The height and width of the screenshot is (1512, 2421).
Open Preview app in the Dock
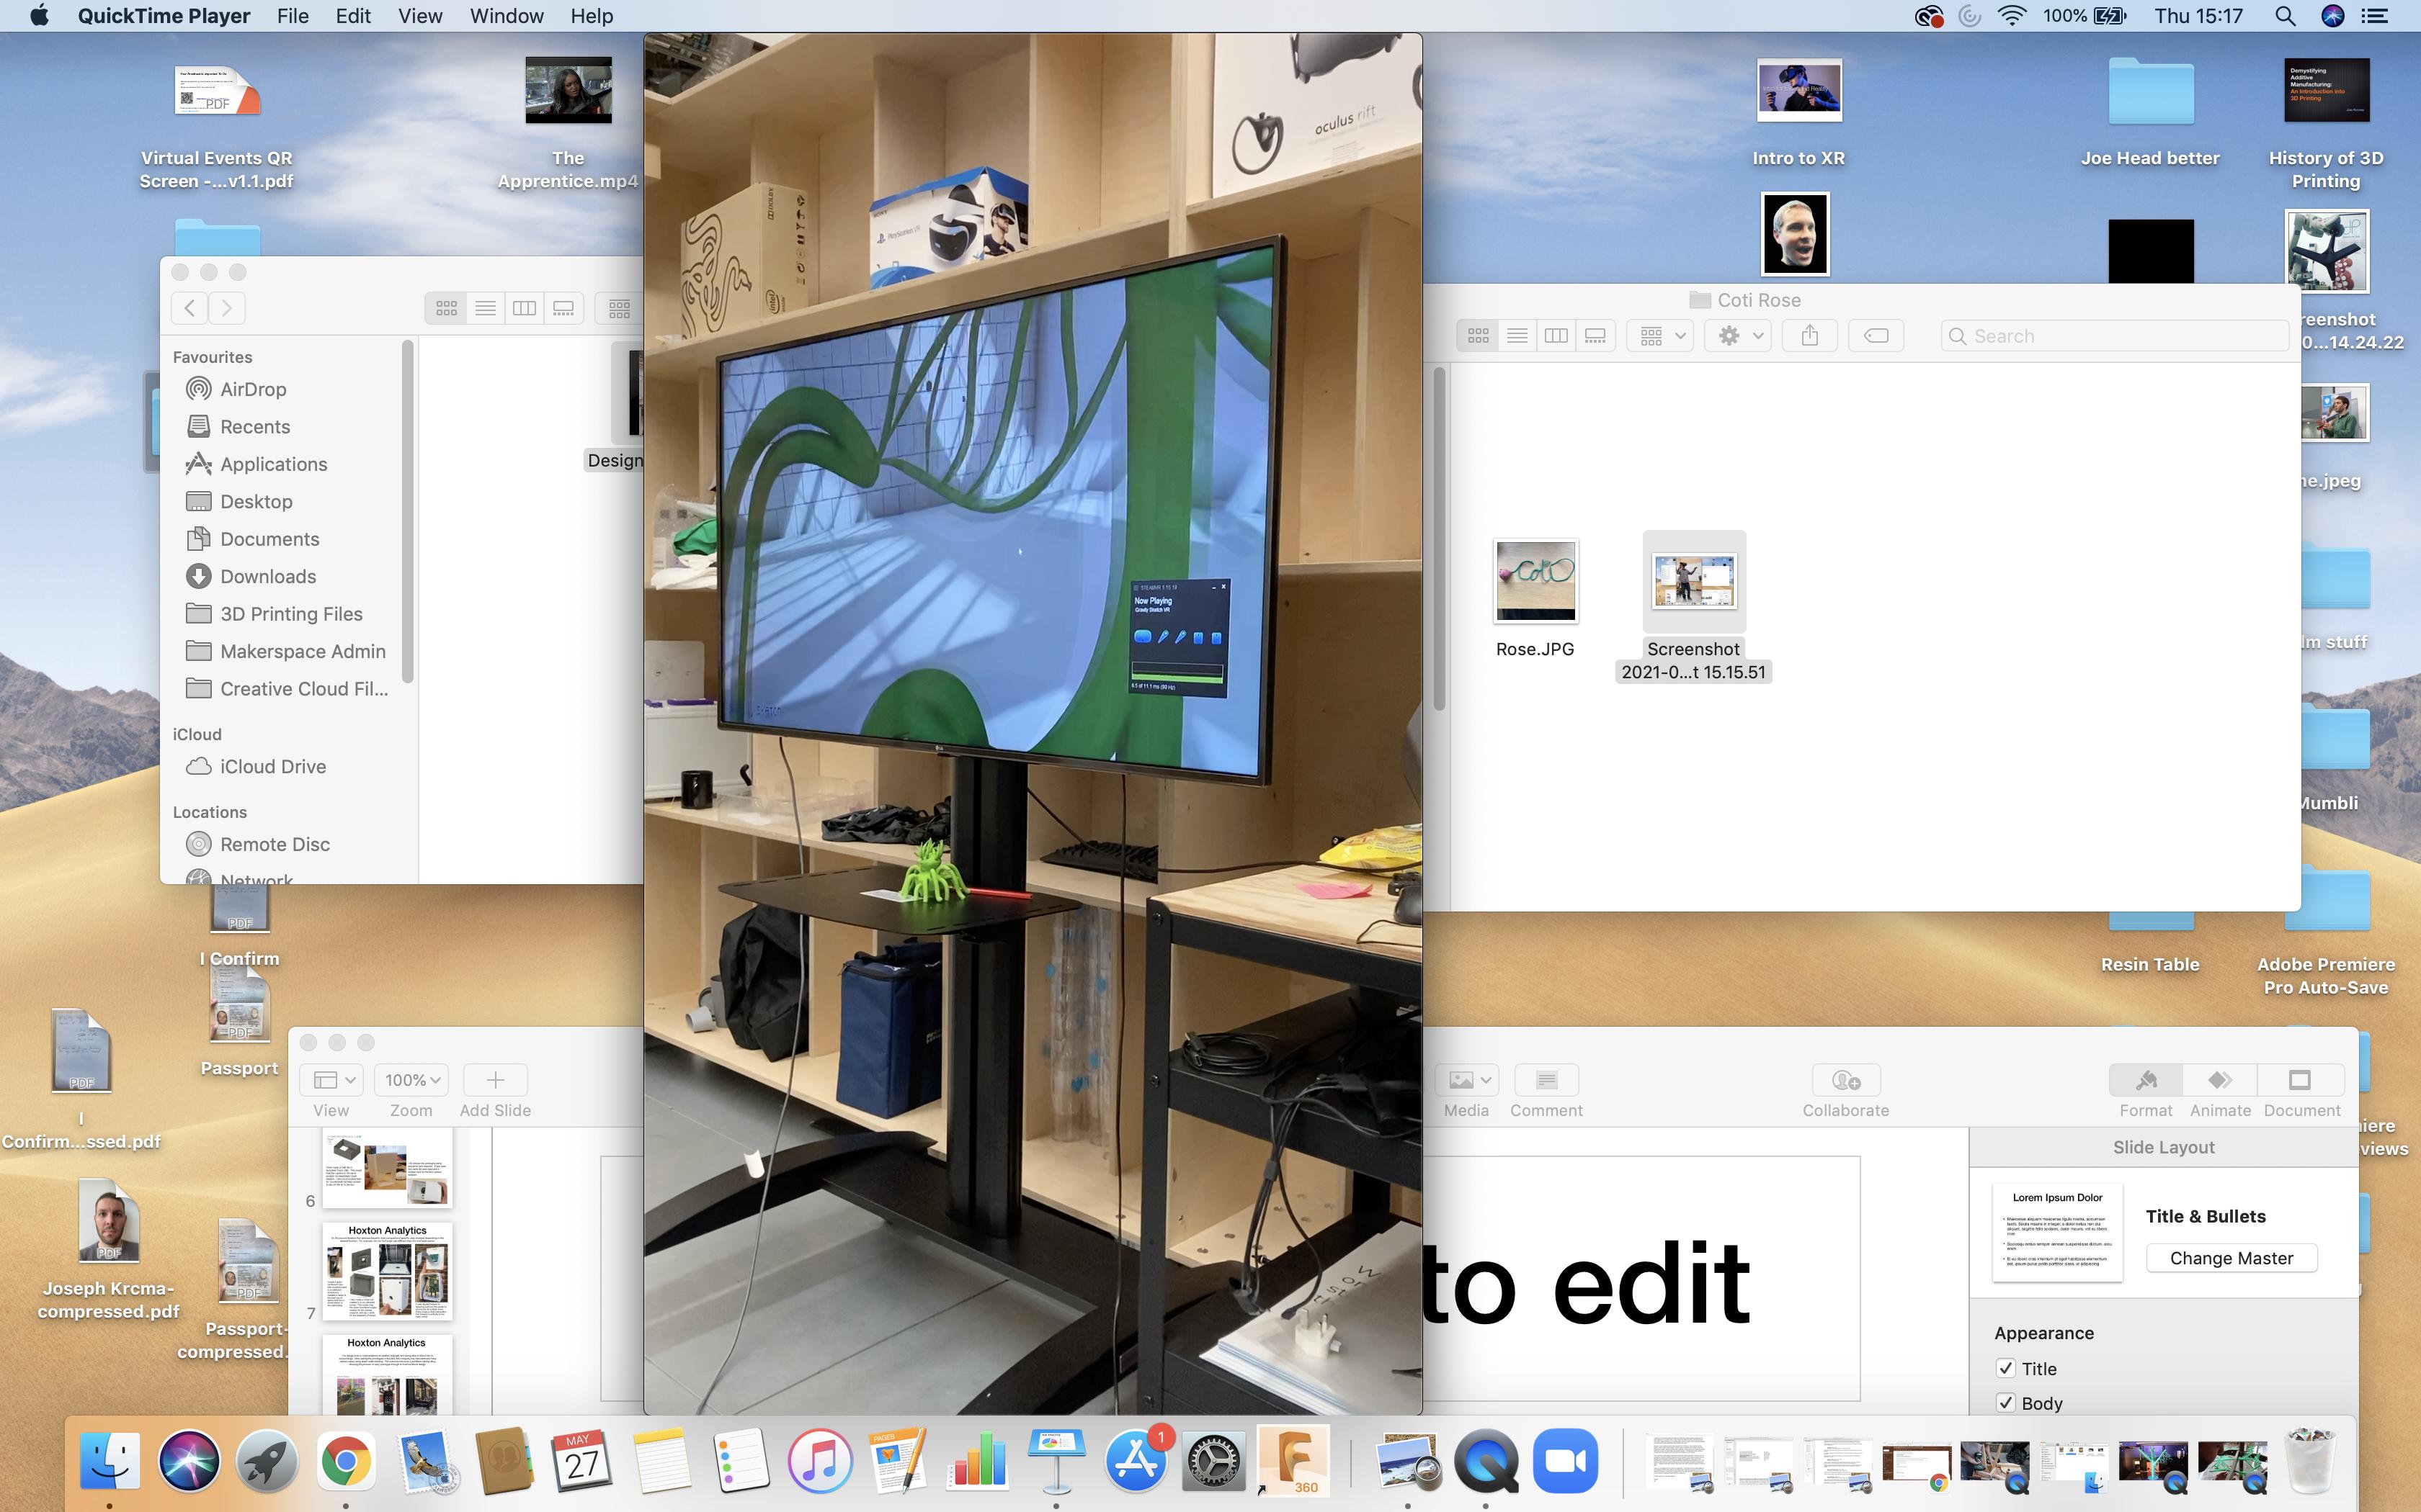click(1408, 1461)
